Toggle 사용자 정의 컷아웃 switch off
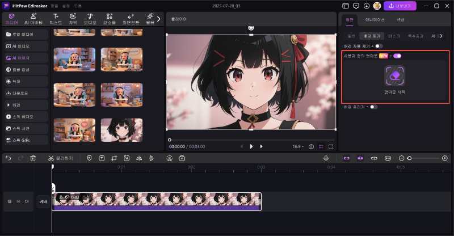The height and width of the screenshot is (236, 454). click(397, 56)
